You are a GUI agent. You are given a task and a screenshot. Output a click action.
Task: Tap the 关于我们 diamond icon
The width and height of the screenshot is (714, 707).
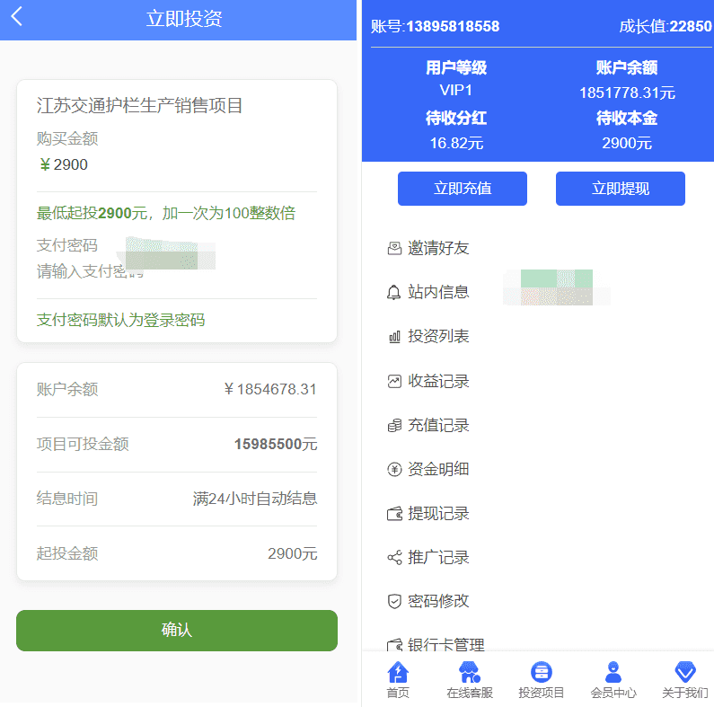(685, 672)
